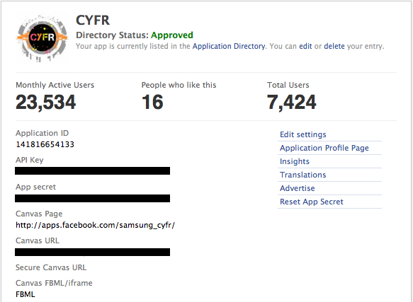Click the Advertise link

(297, 188)
